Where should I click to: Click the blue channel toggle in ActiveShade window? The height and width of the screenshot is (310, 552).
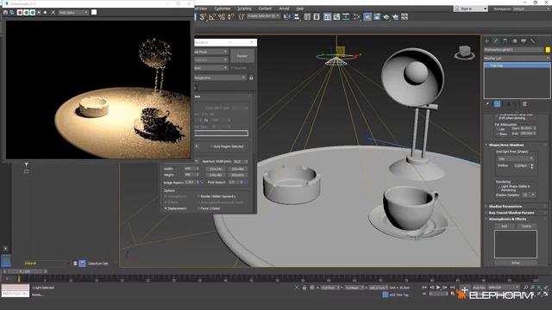point(33,12)
